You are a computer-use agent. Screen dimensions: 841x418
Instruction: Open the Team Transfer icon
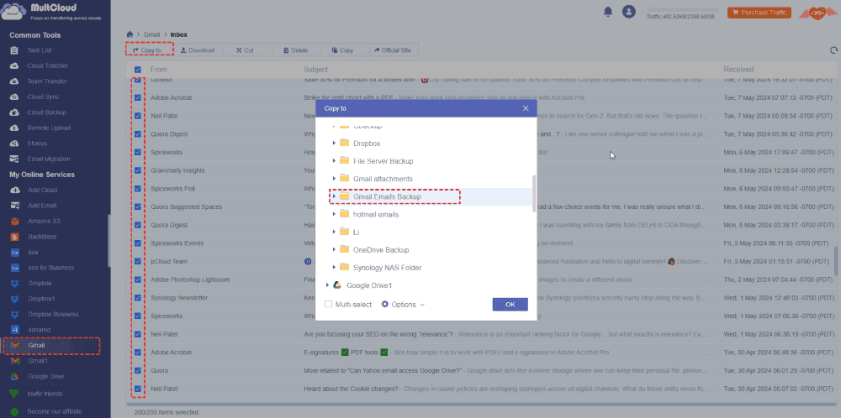click(x=15, y=81)
